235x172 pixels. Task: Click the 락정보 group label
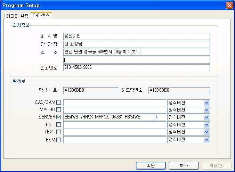coord(19,82)
